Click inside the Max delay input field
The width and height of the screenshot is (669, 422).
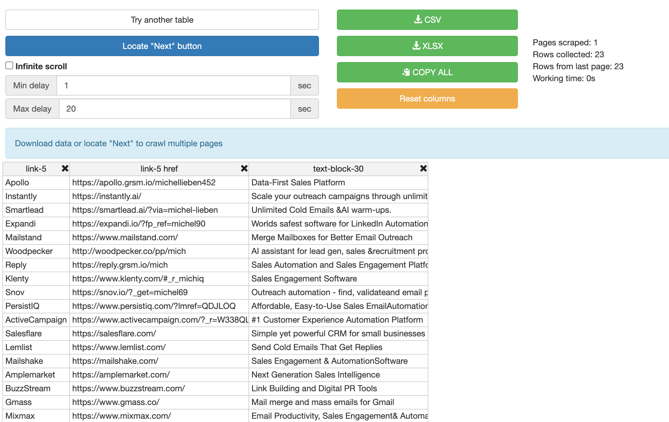point(174,109)
